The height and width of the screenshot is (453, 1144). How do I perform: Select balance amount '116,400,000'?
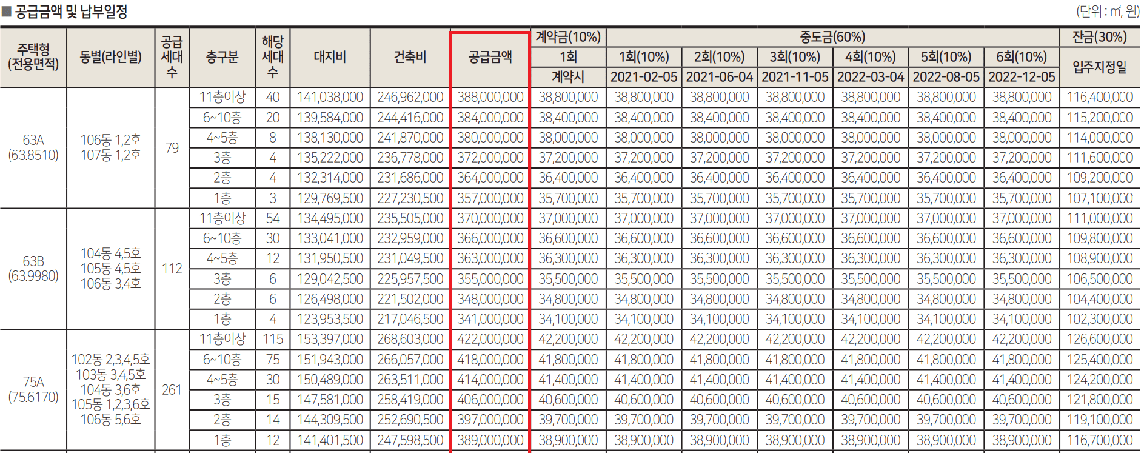(x=1100, y=97)
